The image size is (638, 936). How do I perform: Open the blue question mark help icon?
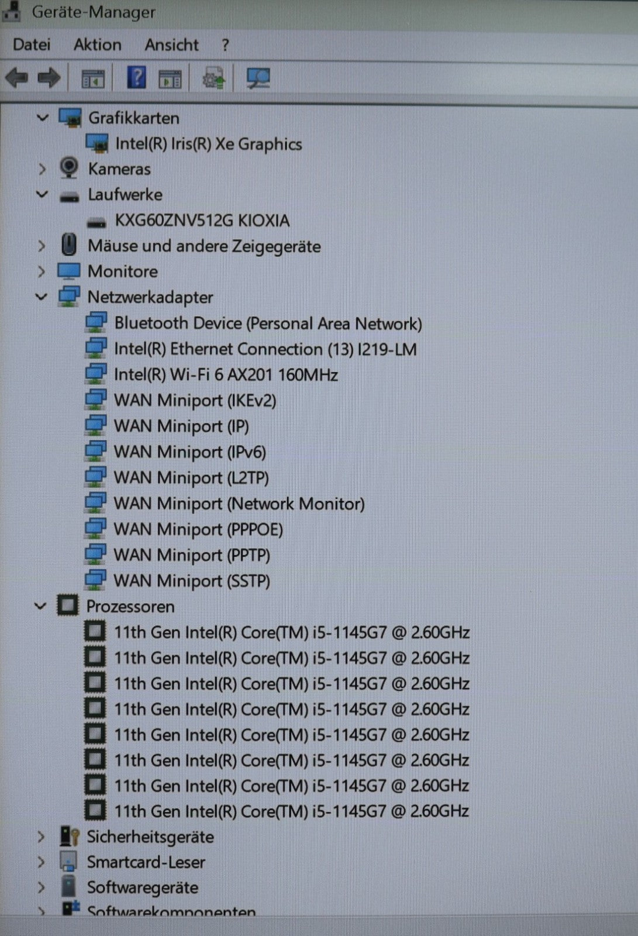[136, 77]
